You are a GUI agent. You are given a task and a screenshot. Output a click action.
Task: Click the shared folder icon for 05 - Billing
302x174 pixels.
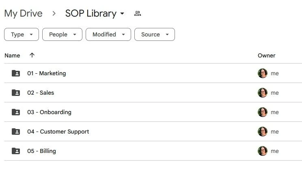tap(16, 151)
